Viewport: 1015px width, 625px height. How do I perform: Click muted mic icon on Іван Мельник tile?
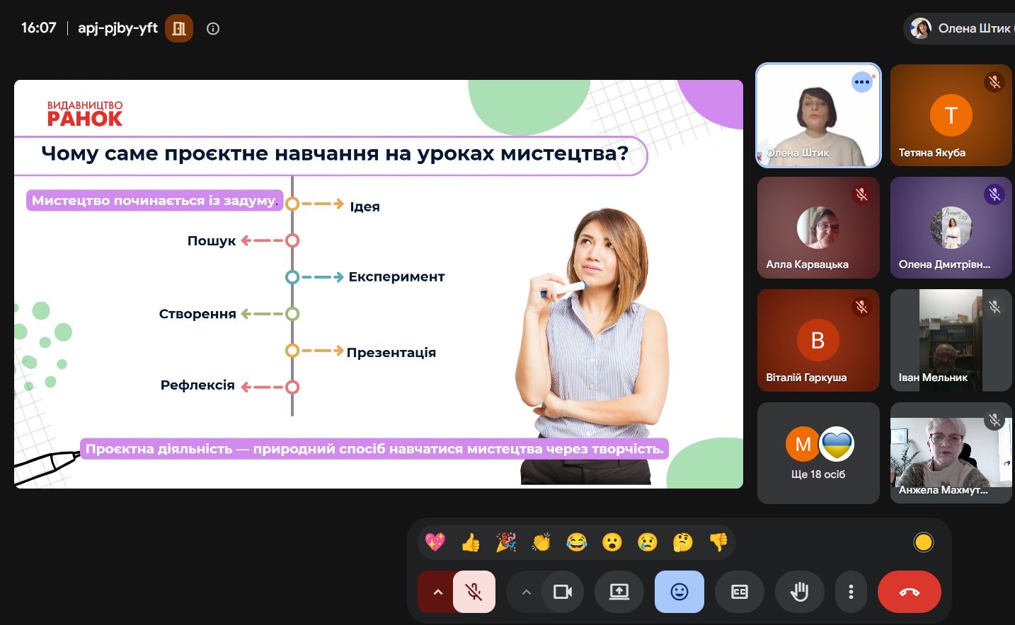(994, 307)
